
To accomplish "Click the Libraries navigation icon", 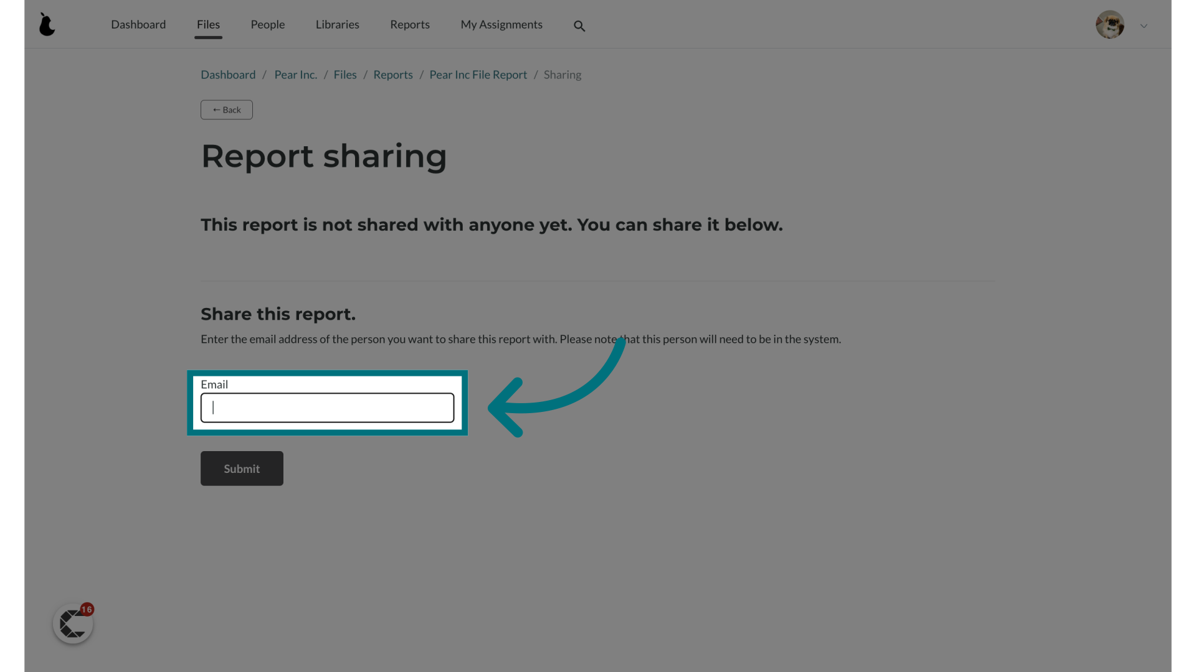I will click(337, 24).
